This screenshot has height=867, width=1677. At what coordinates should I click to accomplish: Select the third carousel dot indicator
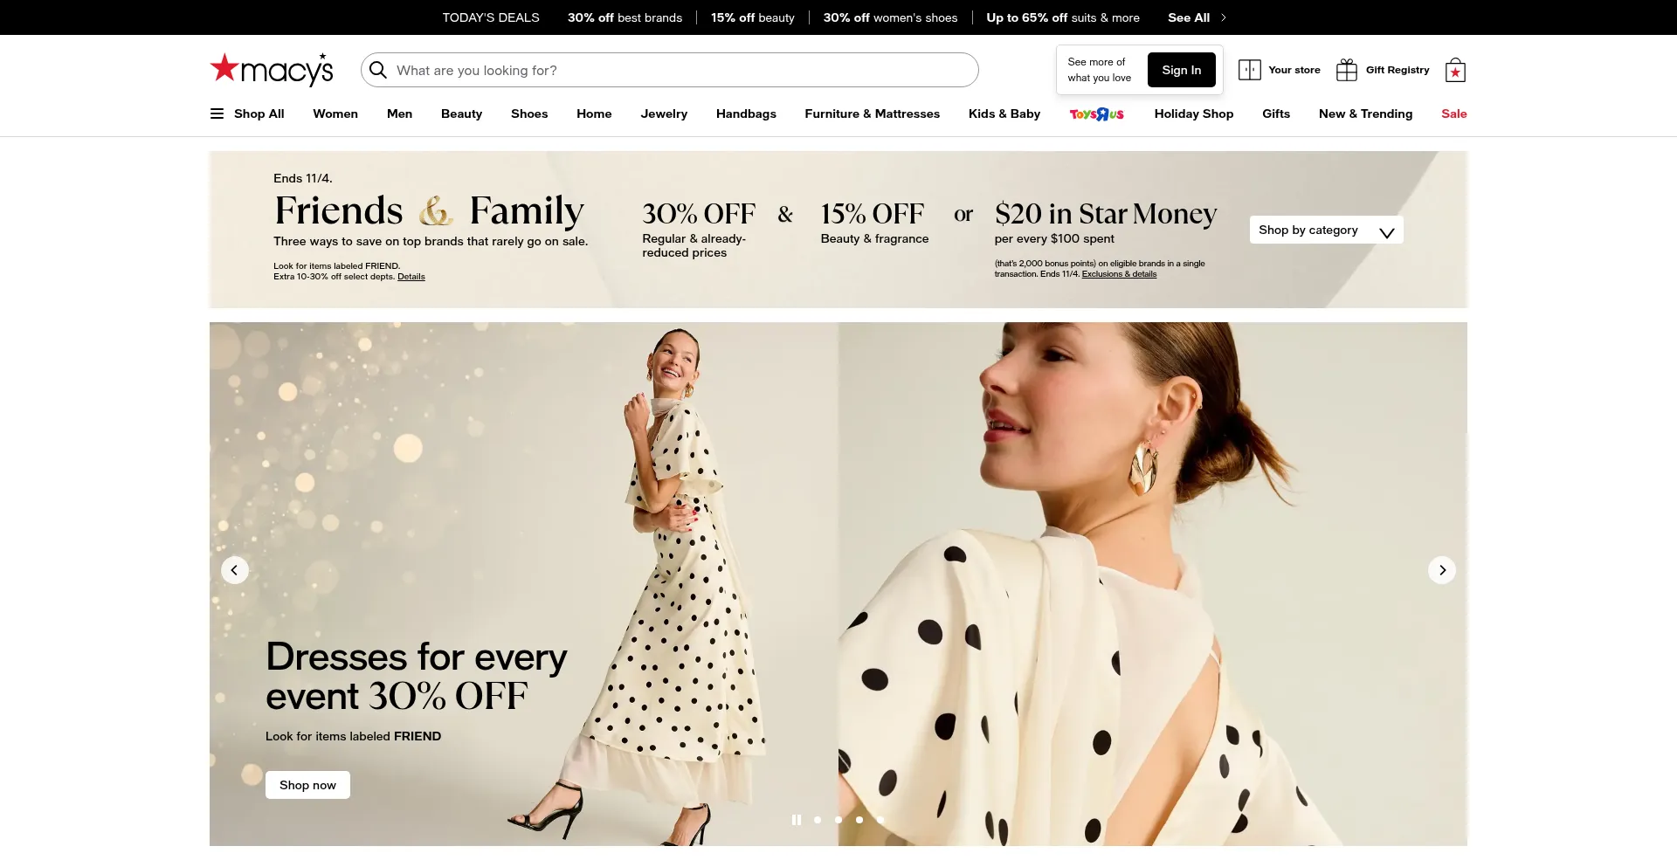pyautogui.click(x=859, y=820)
